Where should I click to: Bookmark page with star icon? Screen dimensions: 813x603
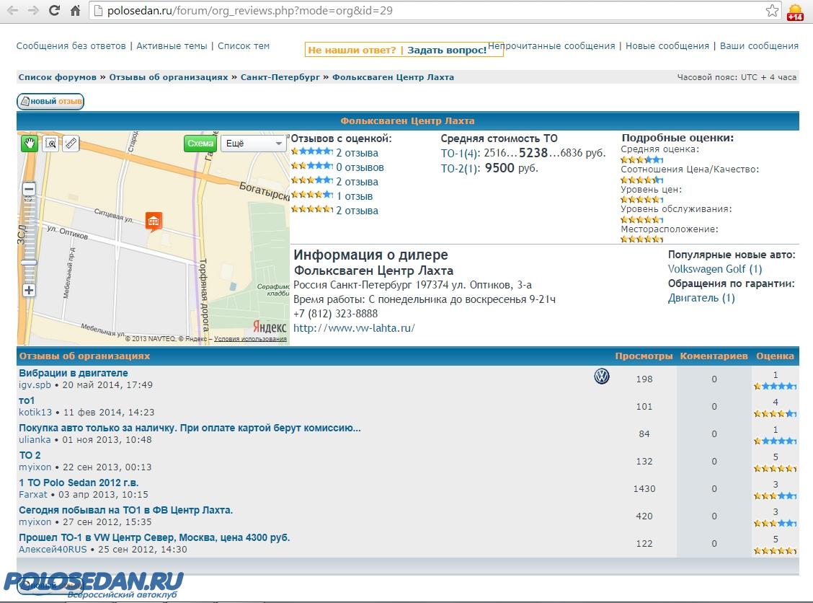[x=772, y=10]
